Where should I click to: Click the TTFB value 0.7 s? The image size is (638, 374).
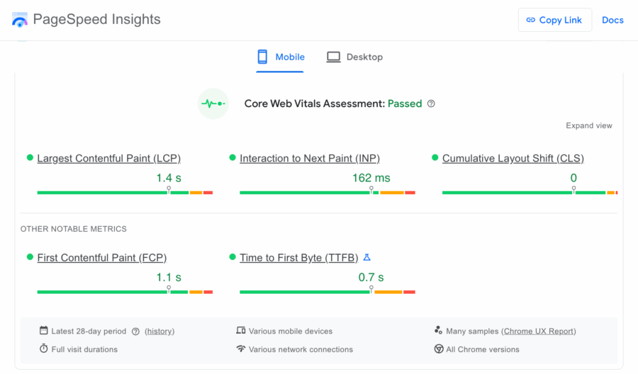pyautogui.click(x=371, y=278)
